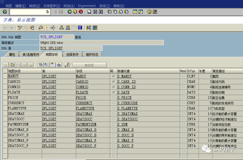Image resolution: width=243 pixels, height=160 pixels.
Task: Open the Environment menu
Action: point(87,6)
